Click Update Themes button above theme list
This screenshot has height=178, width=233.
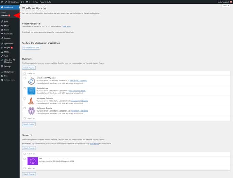click(29, 148)
